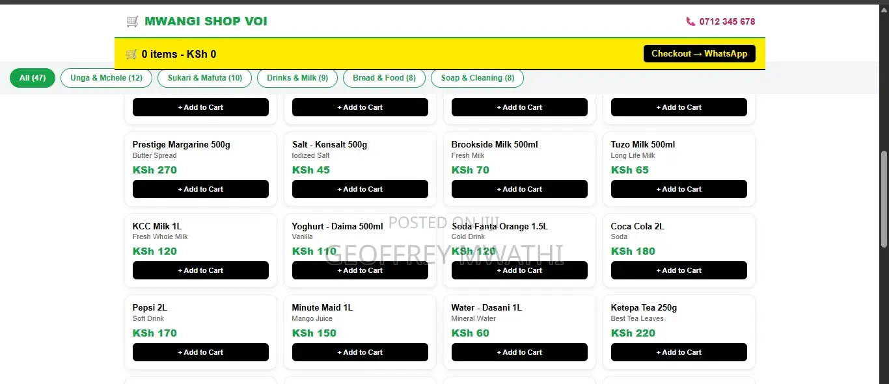The height and width of the screenshot is (384, 889).
Task: Filter by Unga & Mchele (12)
Action: tap(106, 78)
